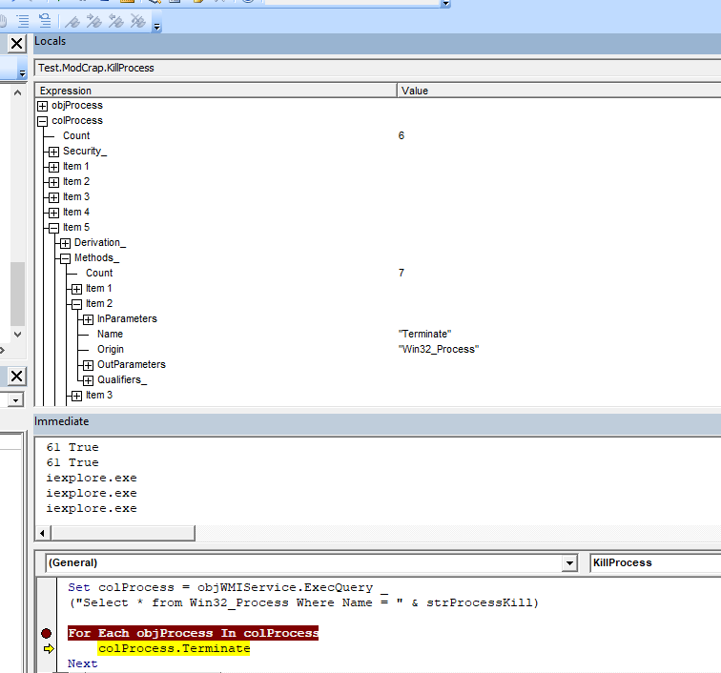
Task: Go to previous bookmark icon
Action: (116, 21)
